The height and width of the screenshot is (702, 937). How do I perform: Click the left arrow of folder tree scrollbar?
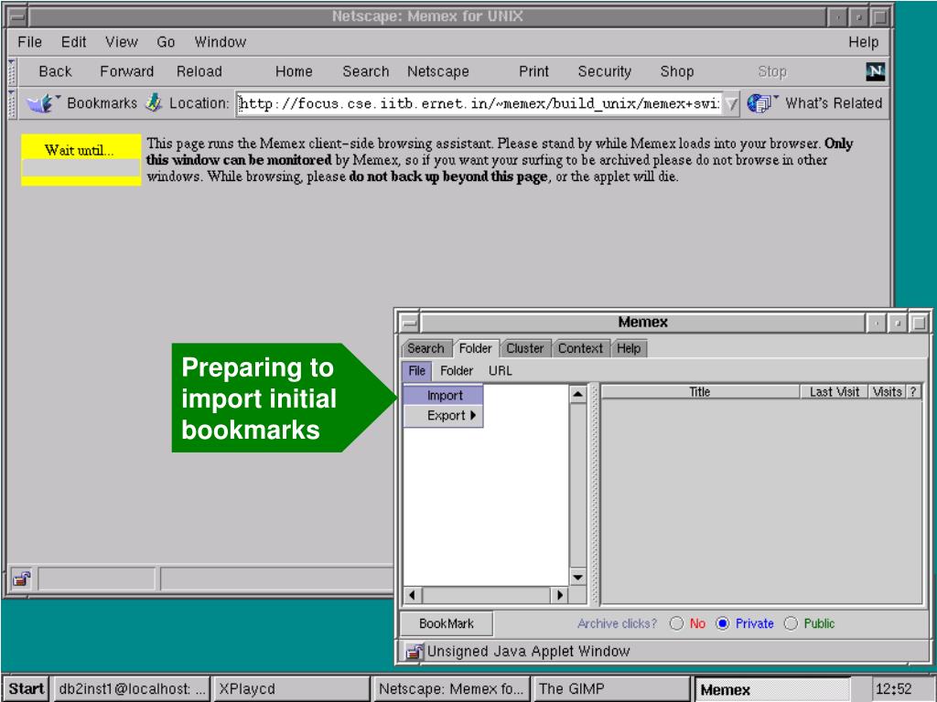click(x=413, y=595)
